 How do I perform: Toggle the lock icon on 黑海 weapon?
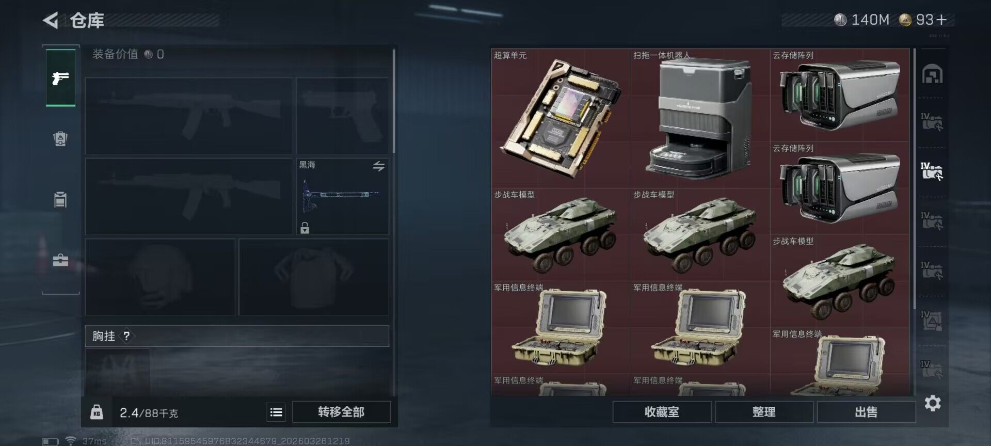point(305,228)
